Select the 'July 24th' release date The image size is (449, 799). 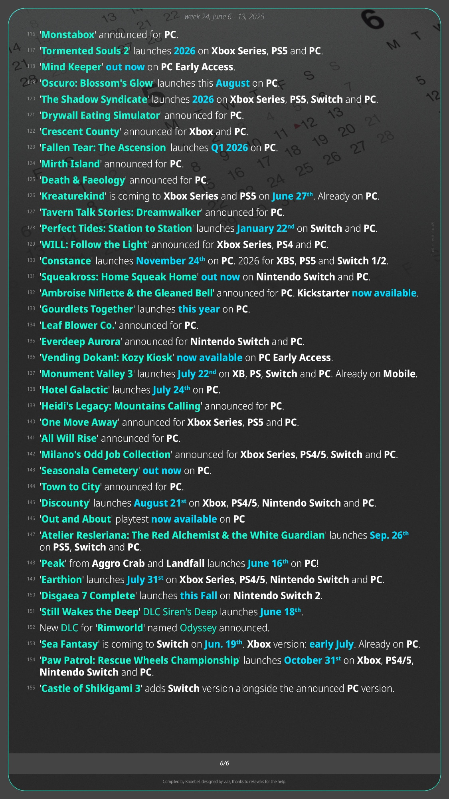(x=172, y=390)
